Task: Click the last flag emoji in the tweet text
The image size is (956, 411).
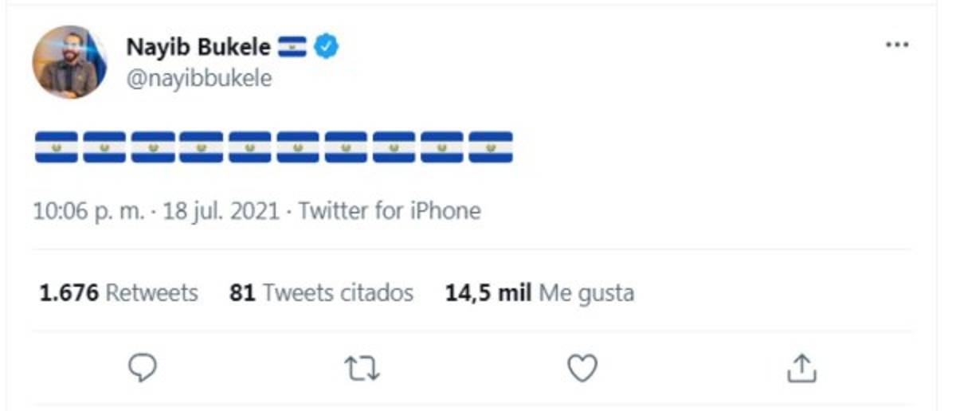Action: 490,147
